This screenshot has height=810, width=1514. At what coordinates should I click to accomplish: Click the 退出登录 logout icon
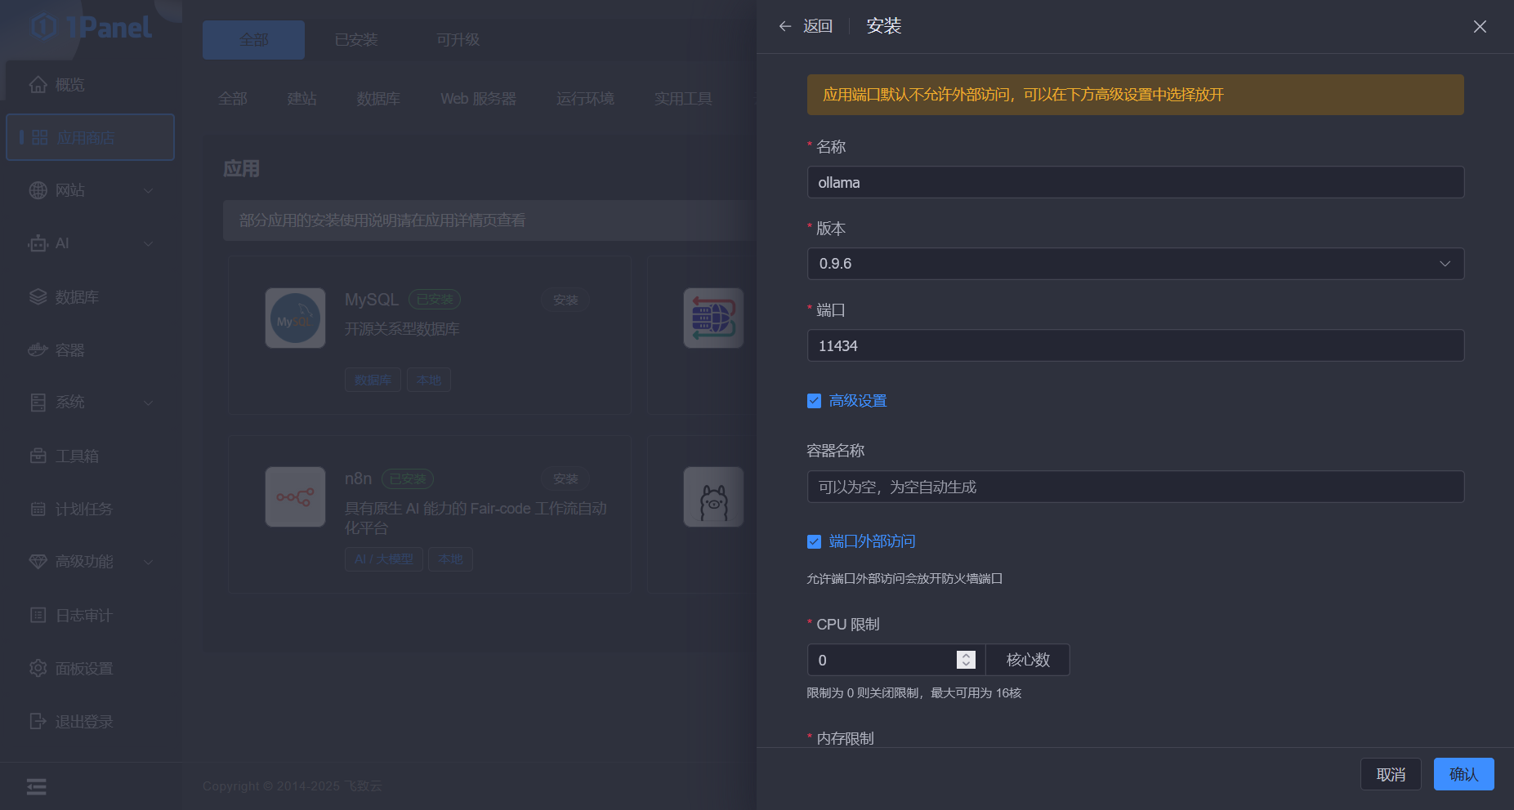click(38, 721)
